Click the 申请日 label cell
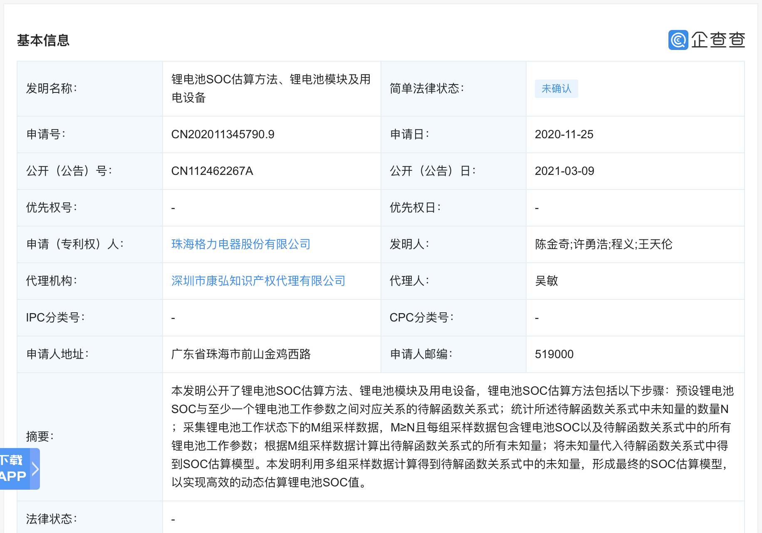This screenshot has height=533, width=762. point(453,134)
